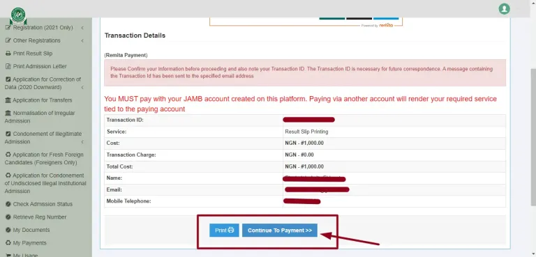Screen dimensions: 536x257
Task: Click the blue Print button
Action: [x=224, y=231]
